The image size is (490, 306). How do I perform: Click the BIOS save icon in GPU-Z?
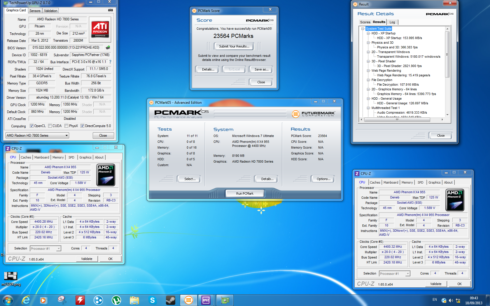coord(108,47)
